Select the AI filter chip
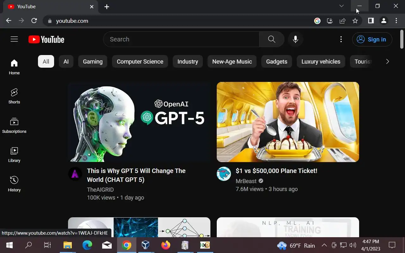 point(66,61)
